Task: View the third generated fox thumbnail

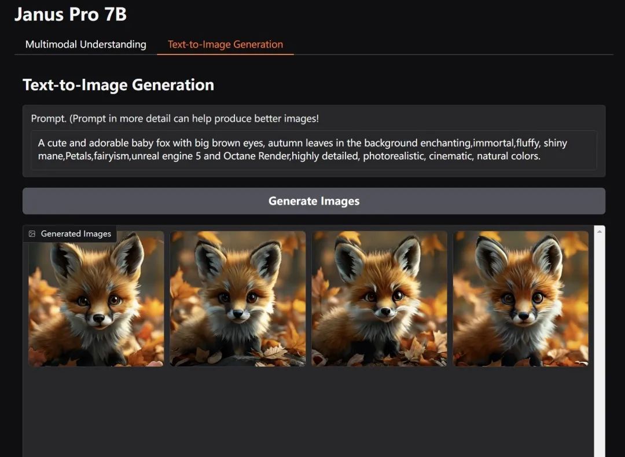Action: [379, 298]
